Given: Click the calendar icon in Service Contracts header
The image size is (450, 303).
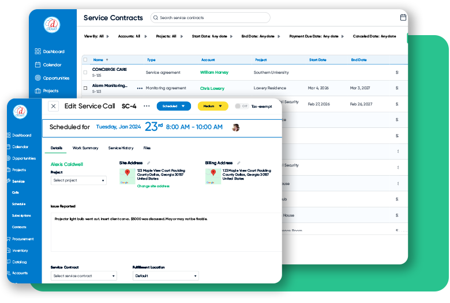Looking at the screenshot, I should tap(403, 18).
